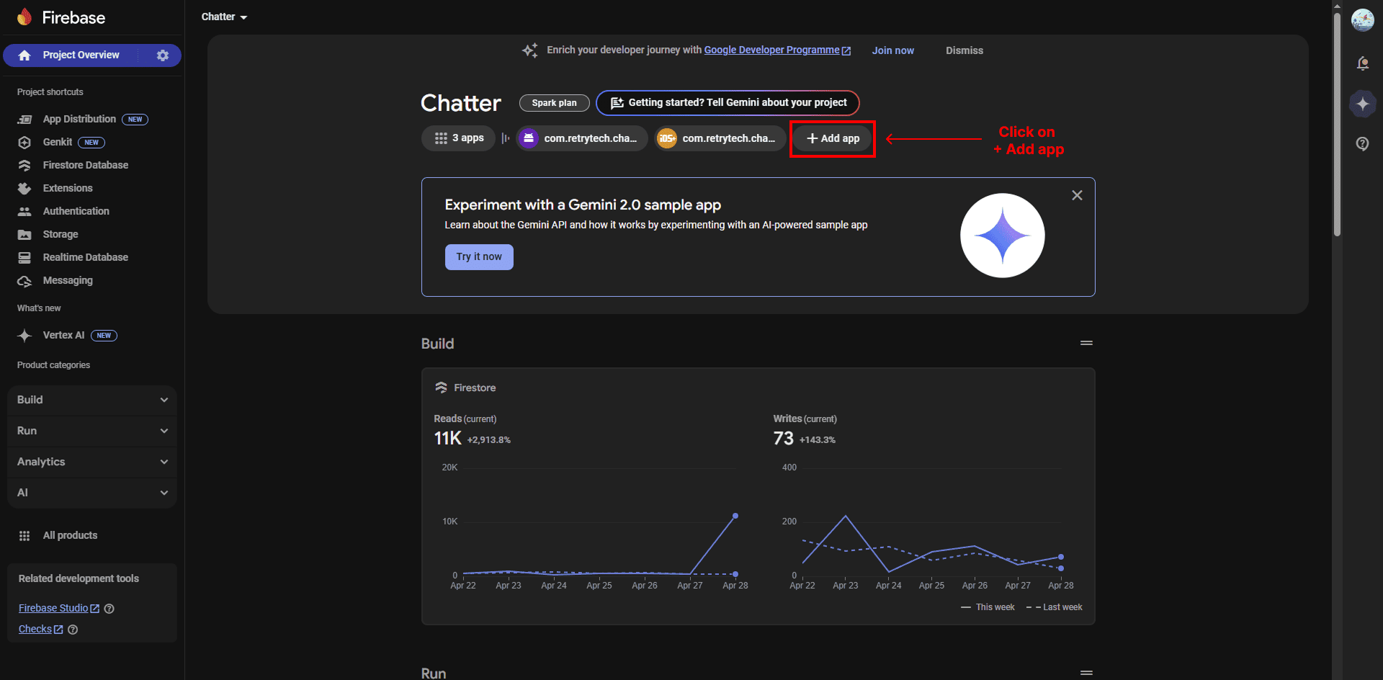Open Firestore Database from project shortcuts
Viewport: 1383px width, 680px height.
(x=85, y=165)
